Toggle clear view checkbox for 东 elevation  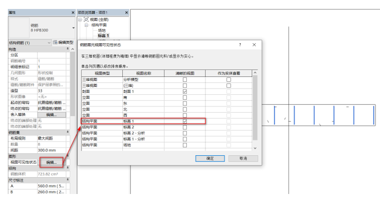pos(185,103)
